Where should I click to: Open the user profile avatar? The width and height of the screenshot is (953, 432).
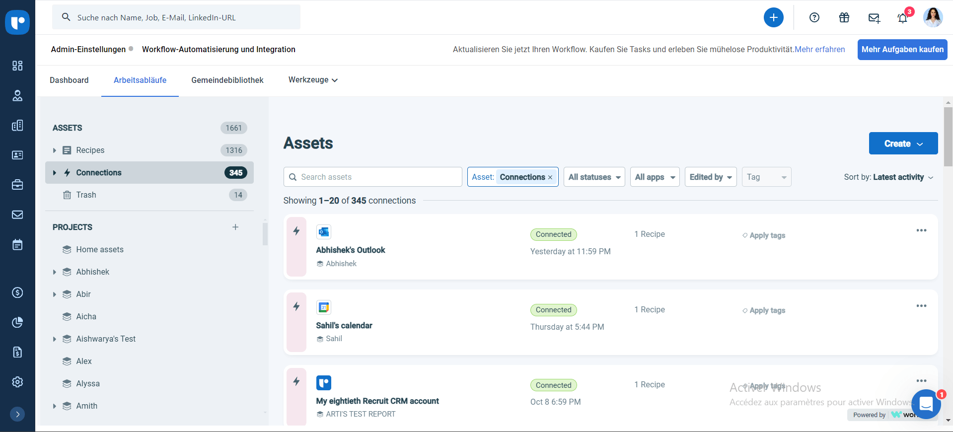pos(933,17)
